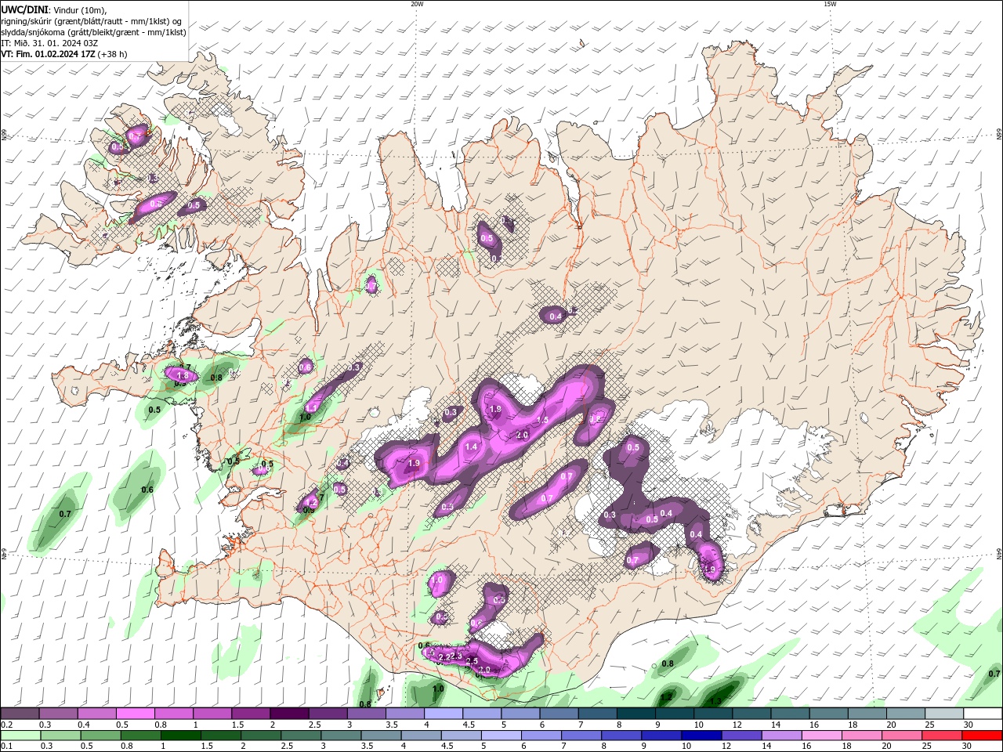1003x752 pixels.
Task: Select the 'IT: Mið. 31. 01. 2024 03Z' line
Action: [50, 43]
